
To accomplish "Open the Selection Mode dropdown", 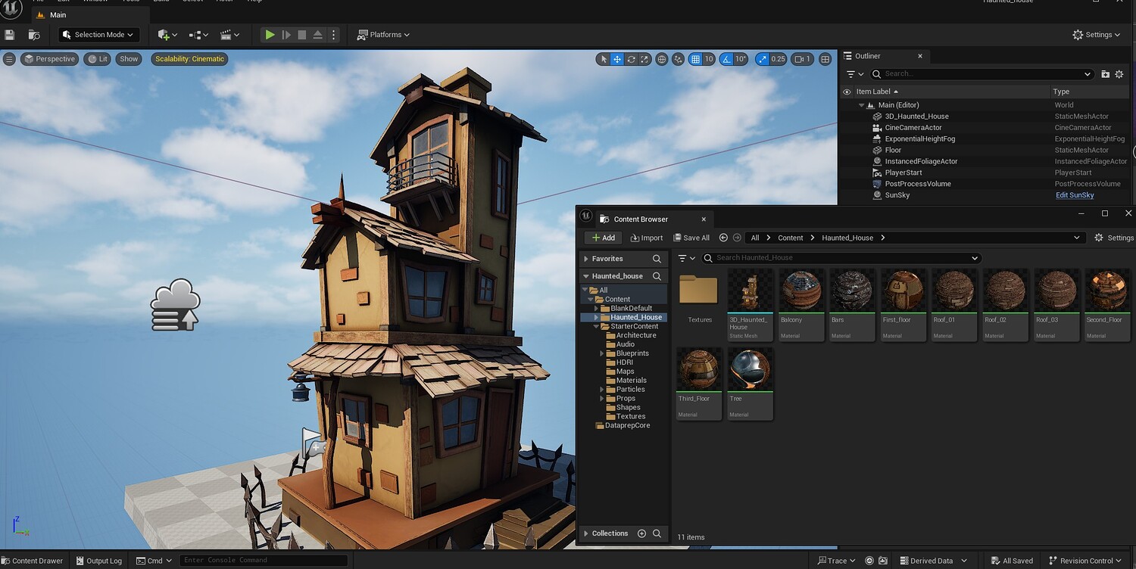I will (x=98, y=35).
